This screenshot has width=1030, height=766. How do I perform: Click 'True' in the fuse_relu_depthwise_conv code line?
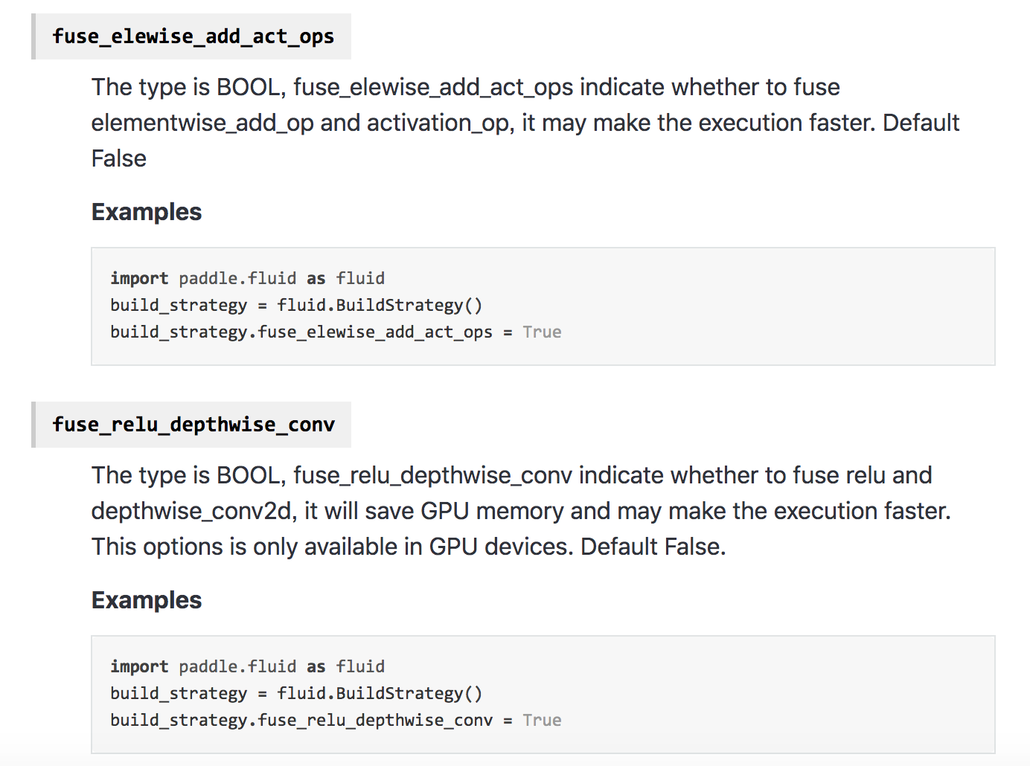click(541, 720)
